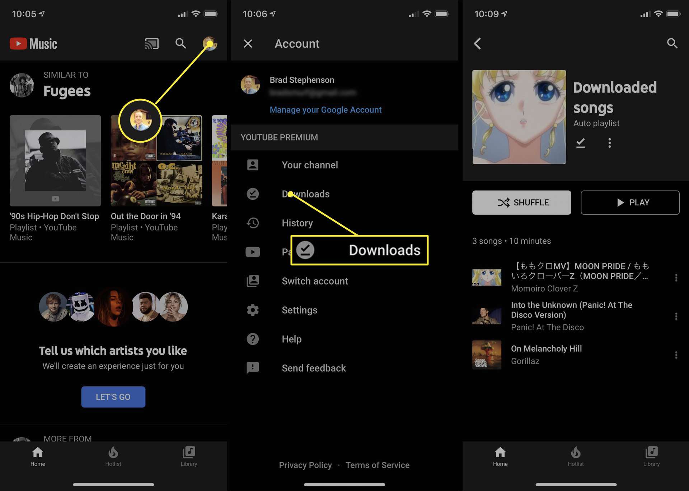Tap the Fugees heading
The width and height of the screenshot is (689, 491).
(67, 91)
